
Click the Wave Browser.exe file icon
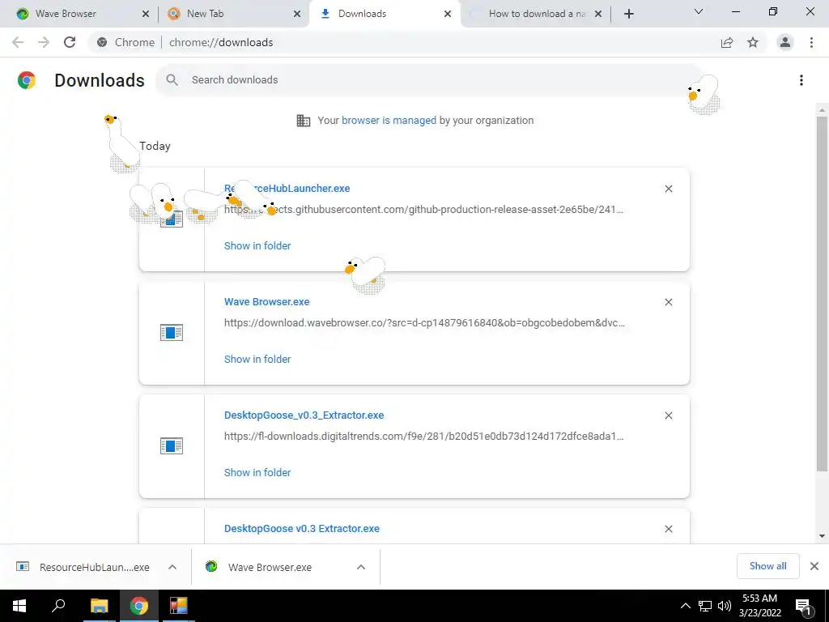click(172, 333)
